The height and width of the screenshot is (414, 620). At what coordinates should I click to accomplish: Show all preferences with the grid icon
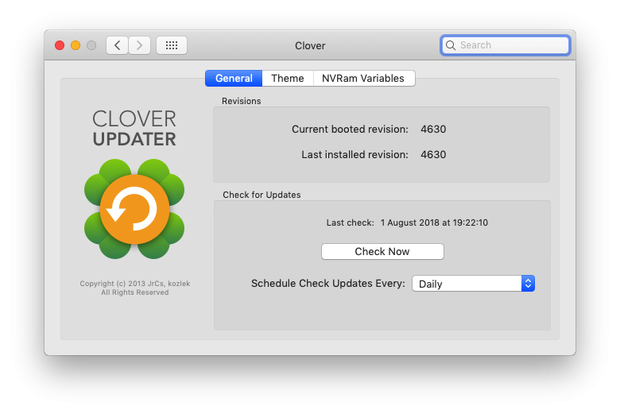[172, 45]
